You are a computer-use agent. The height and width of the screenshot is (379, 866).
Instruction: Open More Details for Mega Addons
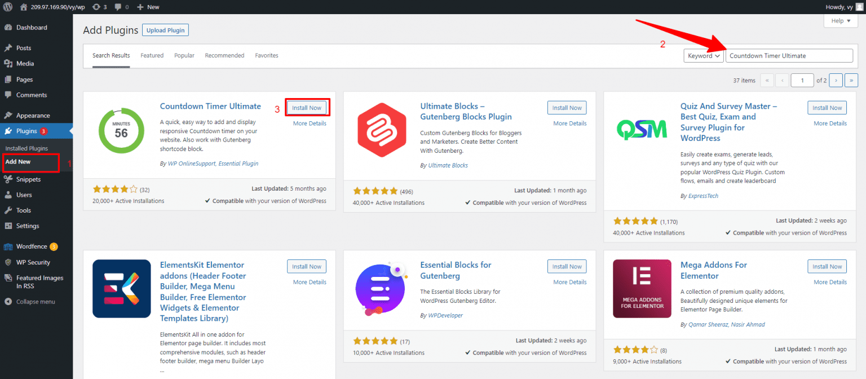(x=830, y=282)
